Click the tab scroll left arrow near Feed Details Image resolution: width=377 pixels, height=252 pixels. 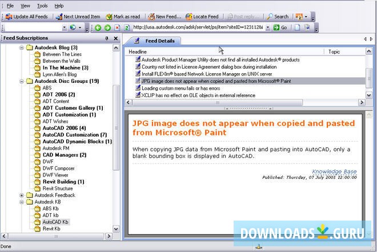coord(365,39)
